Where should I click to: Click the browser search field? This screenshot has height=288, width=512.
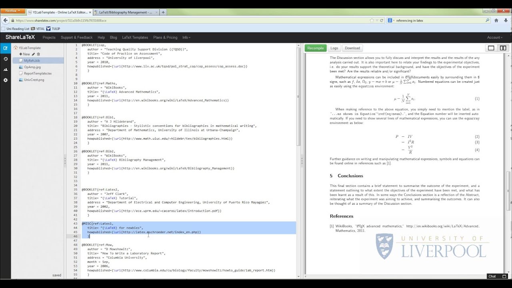[439, 20]
